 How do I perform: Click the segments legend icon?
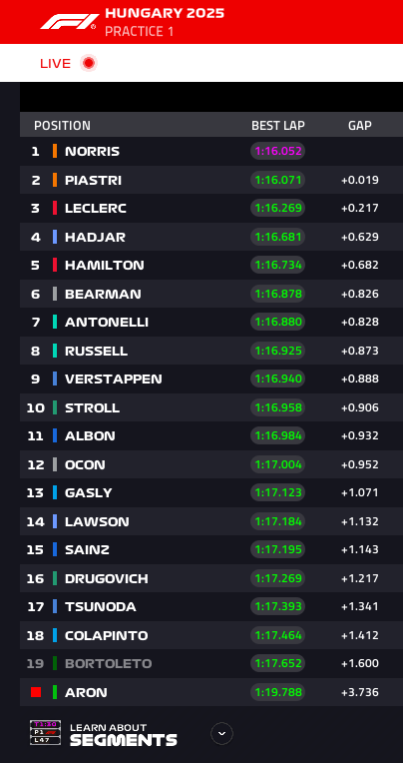tap(45, 733)
